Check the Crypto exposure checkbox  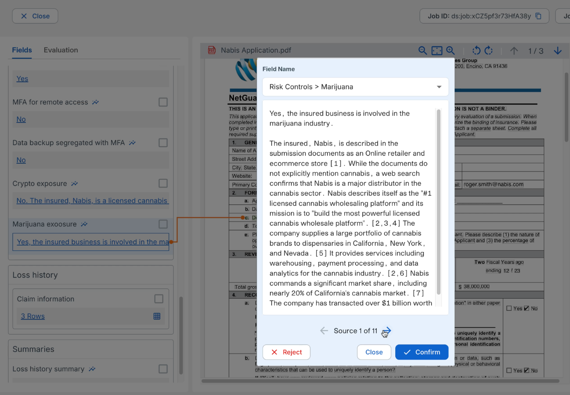point(163,183)
